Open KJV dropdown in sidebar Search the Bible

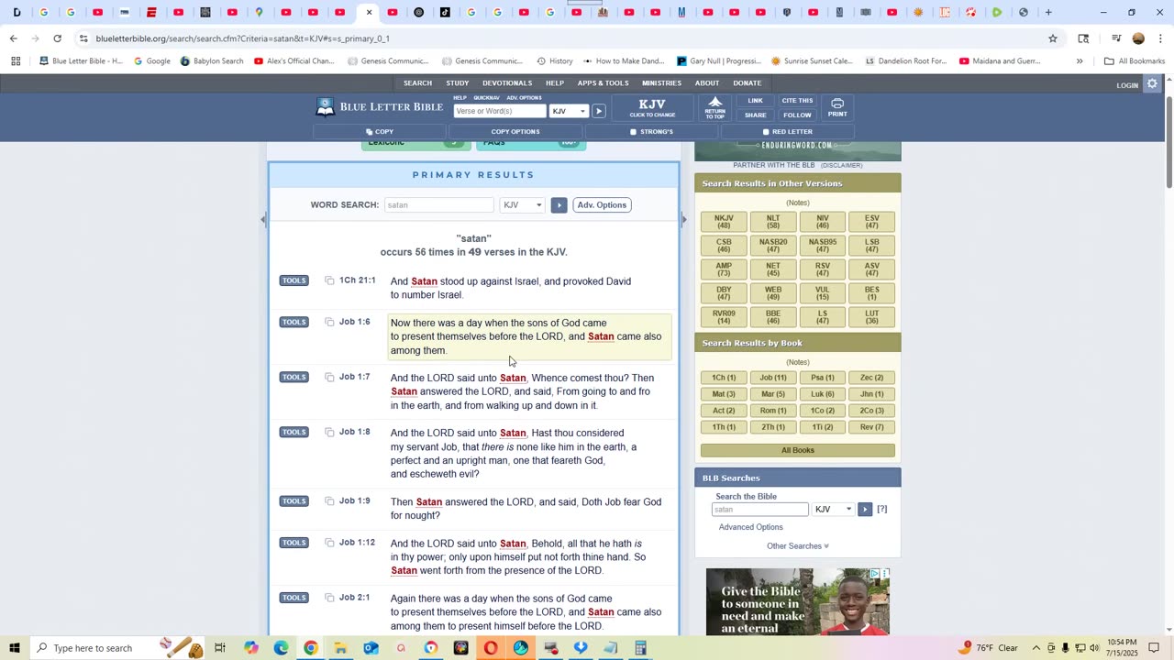pos(833,510)
